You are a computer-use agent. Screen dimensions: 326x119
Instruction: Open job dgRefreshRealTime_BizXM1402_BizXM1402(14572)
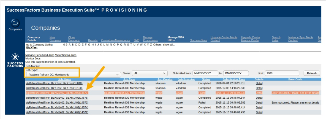pyautogui.click(x=57, y=112)
